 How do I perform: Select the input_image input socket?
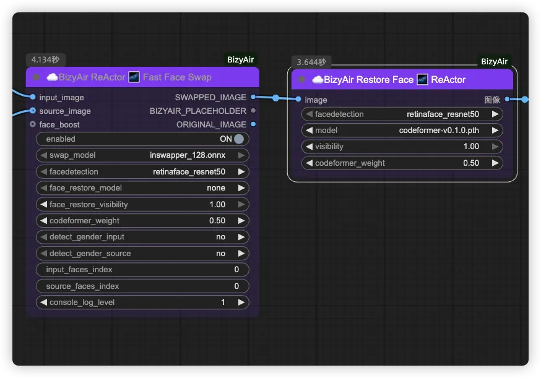pyautogui.click(x=32, y=97)
